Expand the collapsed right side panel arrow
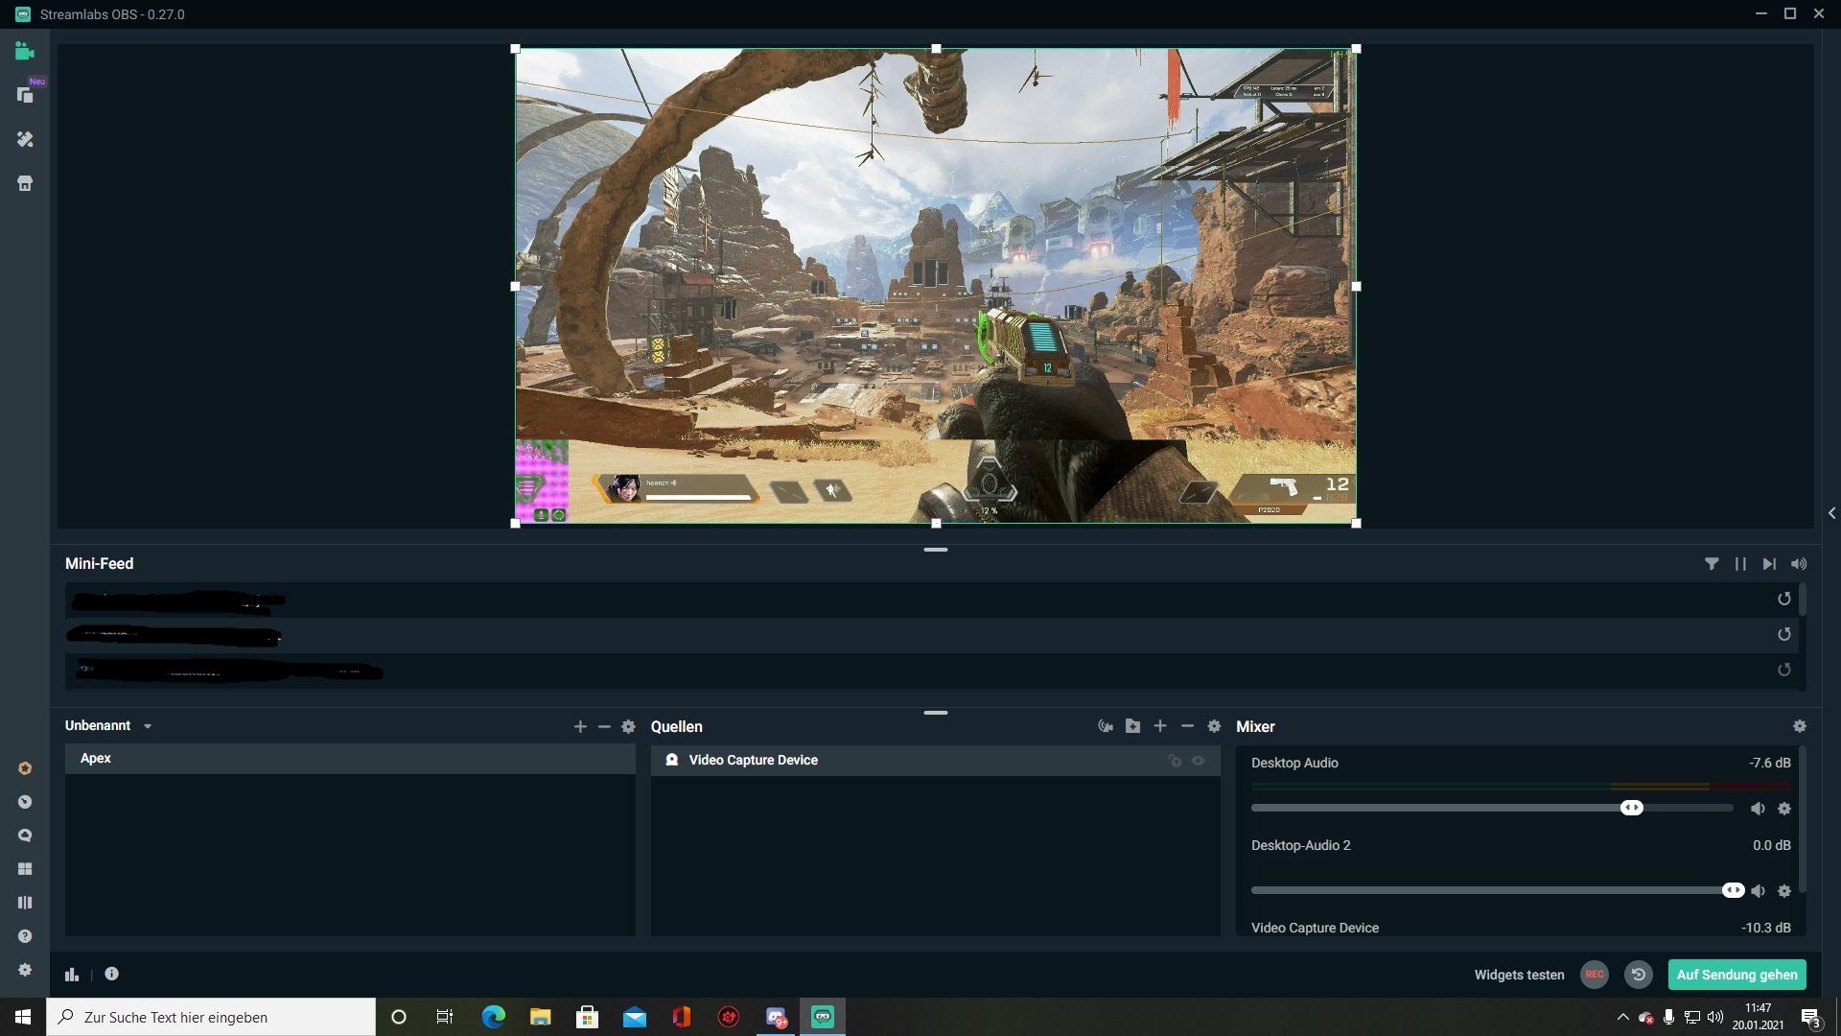The width and height of the screenshot is (1841, 1036). (x=1831, y=513)
